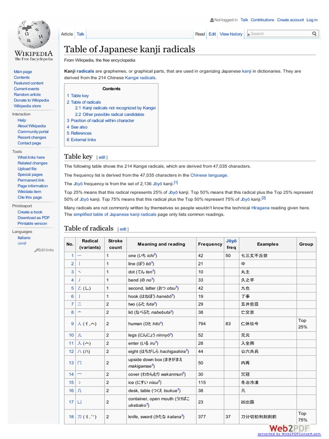
Task: Click Donate to Wikipedia link
Action: click(31, 100)
